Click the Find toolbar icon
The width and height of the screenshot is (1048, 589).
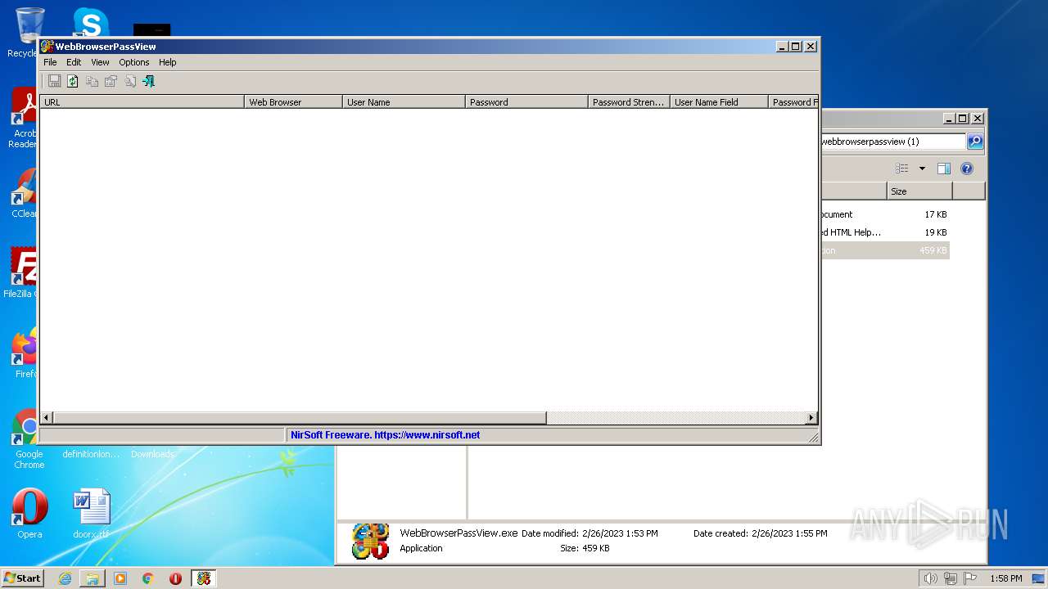pos(129,81)
